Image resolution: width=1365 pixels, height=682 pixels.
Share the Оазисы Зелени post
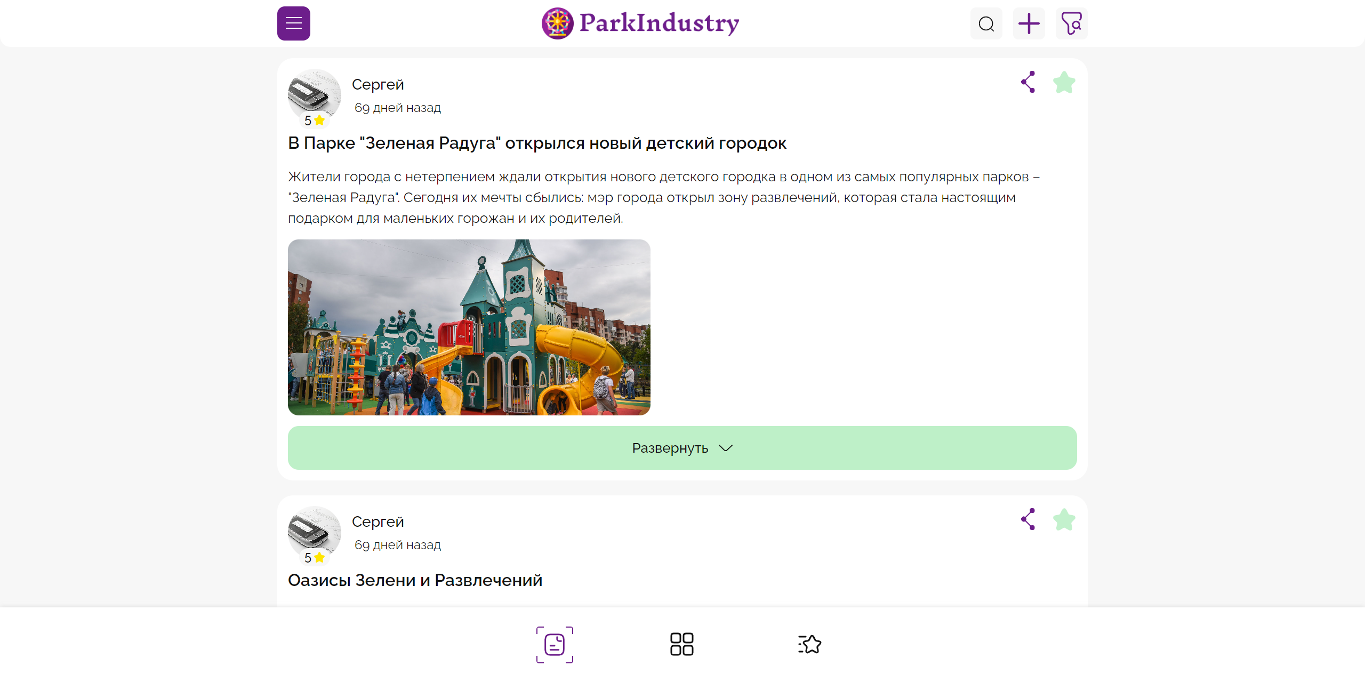(1028, 519)
